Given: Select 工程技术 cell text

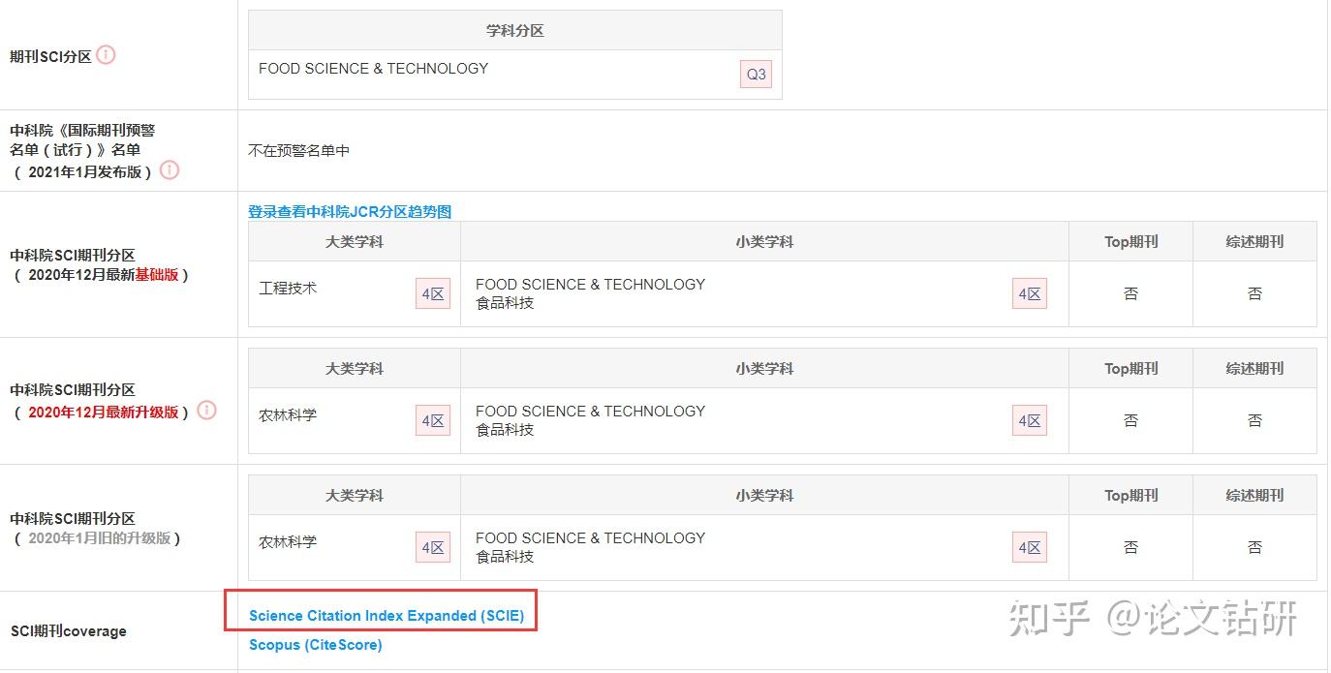Looking at the screenshot, I should tap(288, 289).
